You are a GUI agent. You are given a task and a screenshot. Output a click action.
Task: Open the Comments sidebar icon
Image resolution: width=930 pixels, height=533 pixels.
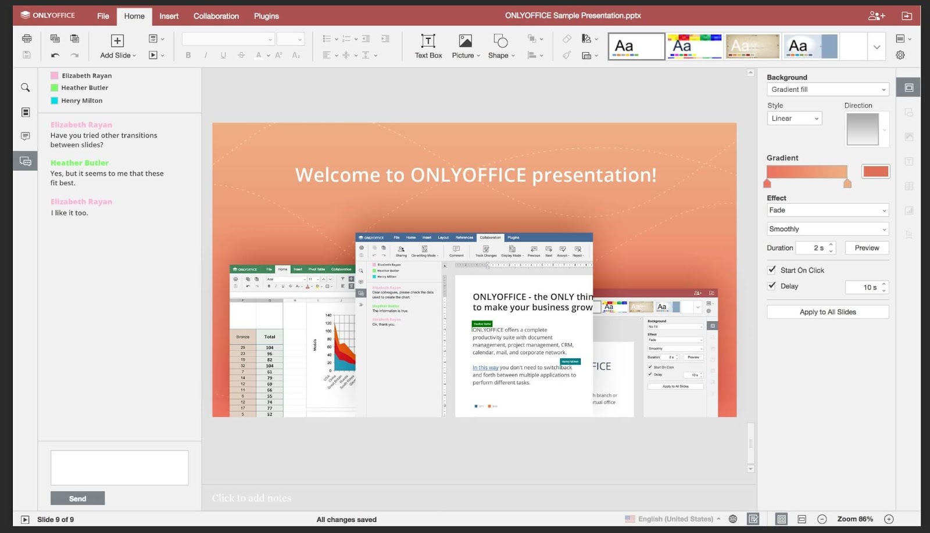coord(26,136)
